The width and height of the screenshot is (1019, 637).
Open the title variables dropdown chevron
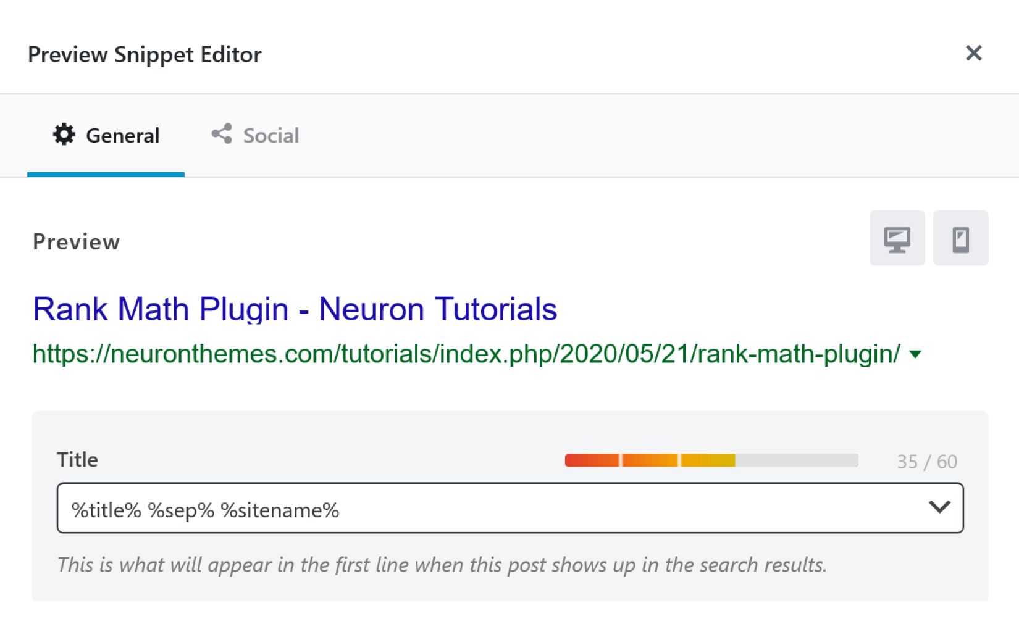click(939, 507)
